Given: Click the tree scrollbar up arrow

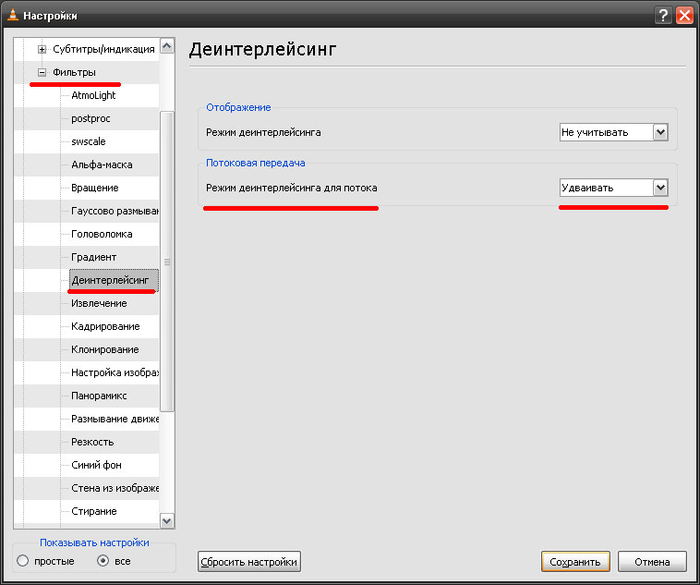Looking at the screenshot, I should pos(167,45).
